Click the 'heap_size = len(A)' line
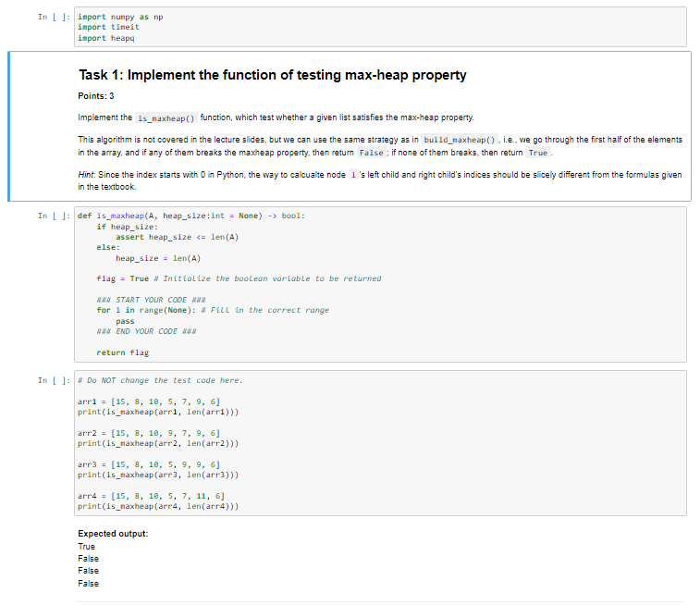The image size is (700, 605). pos(158,258)
